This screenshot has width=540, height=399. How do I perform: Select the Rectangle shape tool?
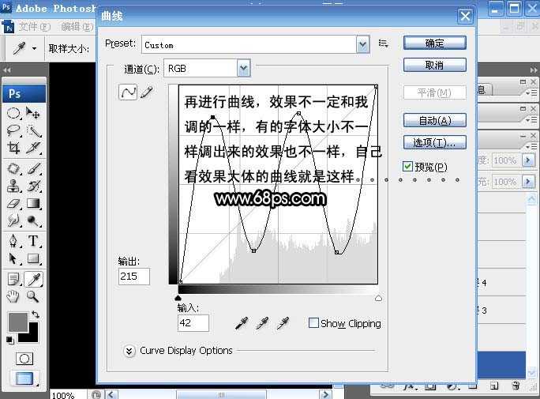(x=33, y=258)
